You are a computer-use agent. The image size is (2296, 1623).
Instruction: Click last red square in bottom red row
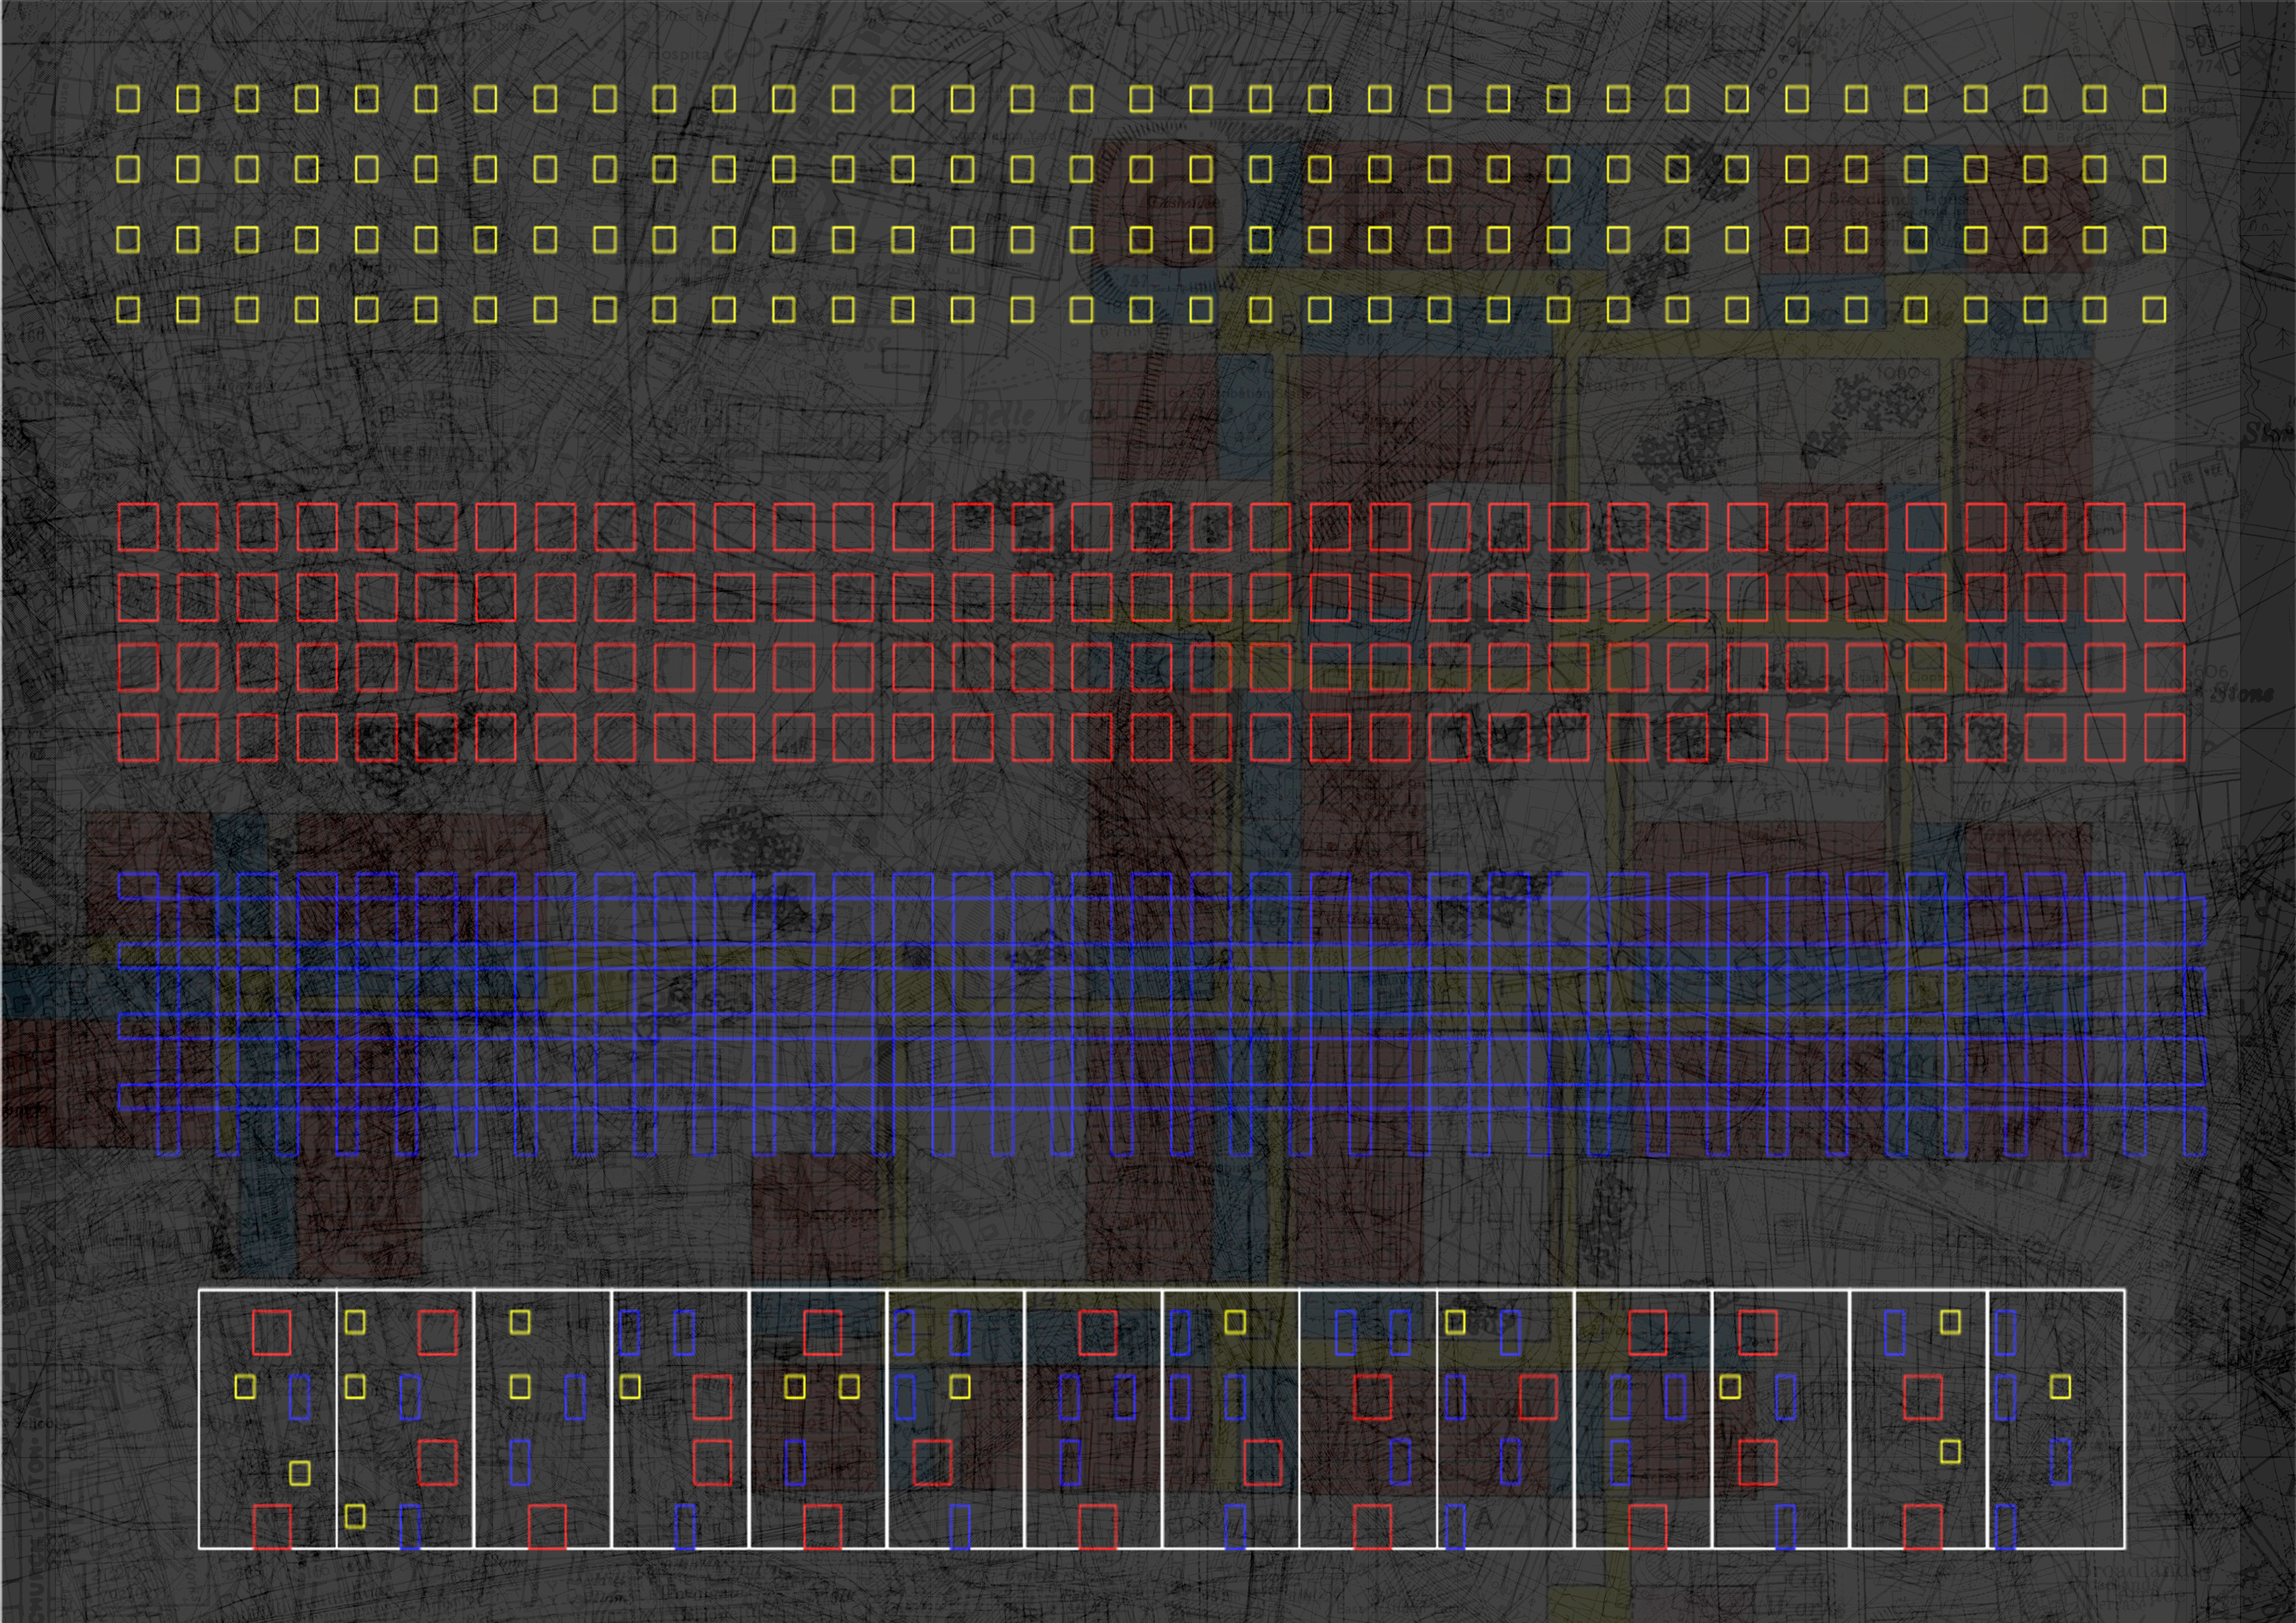(2165, 738)
